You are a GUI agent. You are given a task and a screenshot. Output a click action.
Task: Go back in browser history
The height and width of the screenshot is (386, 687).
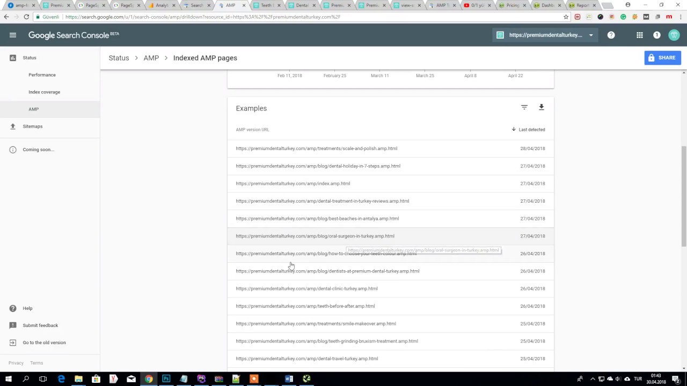tap(6, 17)
